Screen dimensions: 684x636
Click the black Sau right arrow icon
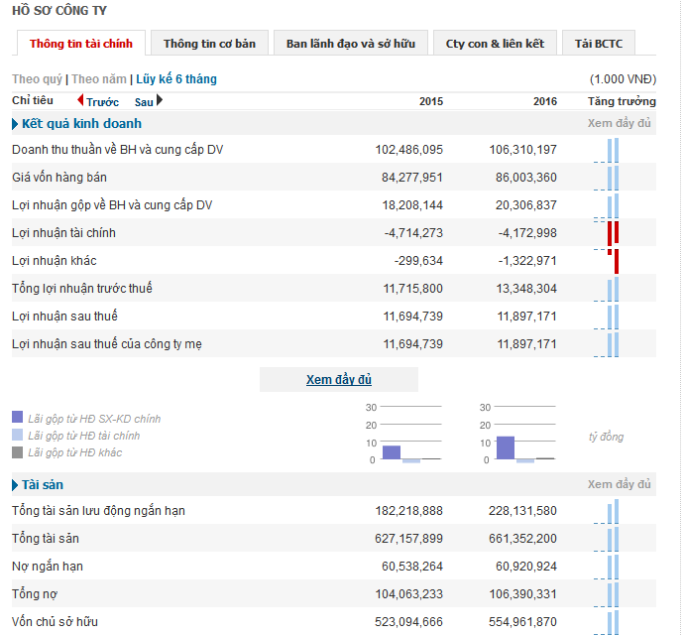pyautogui.click(x=160, y=100)
